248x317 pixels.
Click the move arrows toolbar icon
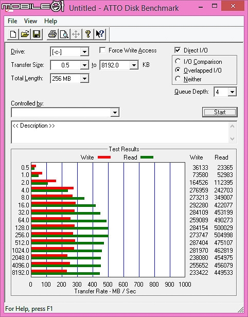76,34
